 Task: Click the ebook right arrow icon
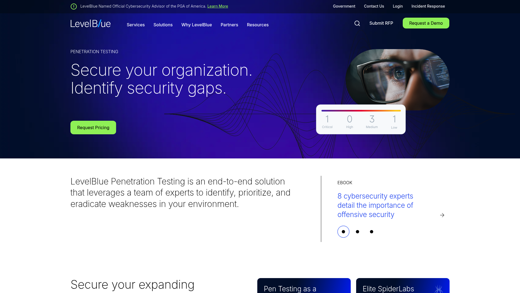[442, 215]
